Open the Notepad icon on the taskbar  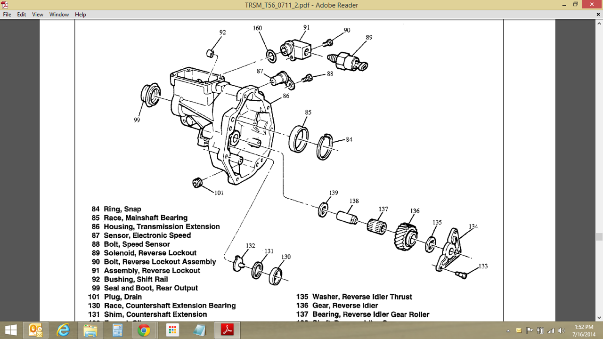(x=200, y=330)
